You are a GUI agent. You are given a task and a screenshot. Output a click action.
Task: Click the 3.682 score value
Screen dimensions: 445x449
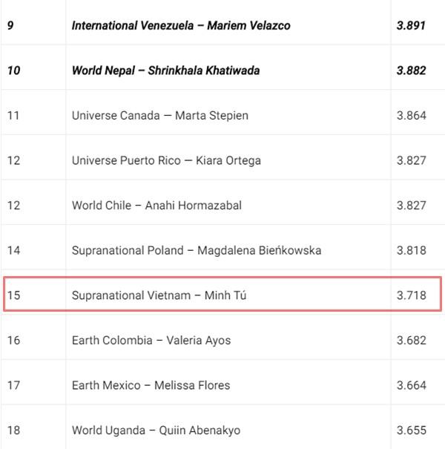click(411, 341)
